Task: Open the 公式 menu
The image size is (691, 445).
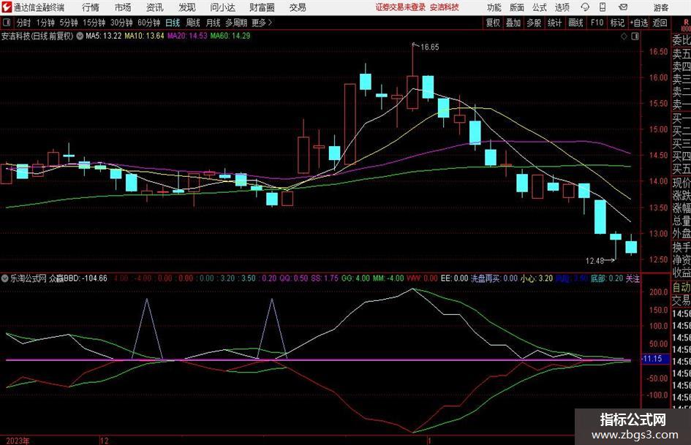Action: (x=540, y=7)
